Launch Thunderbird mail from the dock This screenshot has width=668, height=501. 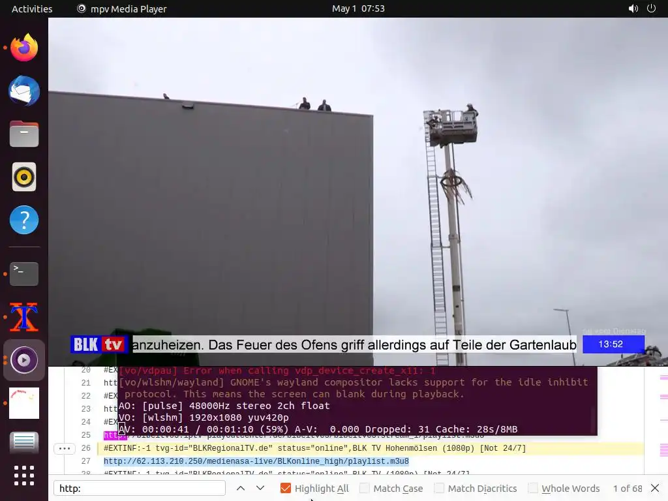click(x=24, y=91)
